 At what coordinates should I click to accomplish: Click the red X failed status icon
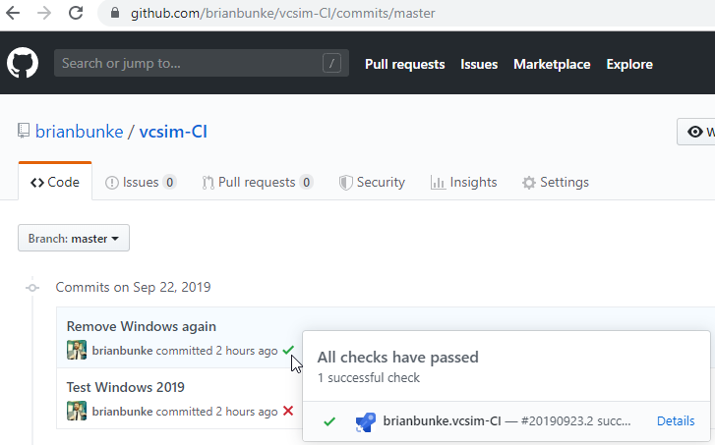(x=287, y=411)
